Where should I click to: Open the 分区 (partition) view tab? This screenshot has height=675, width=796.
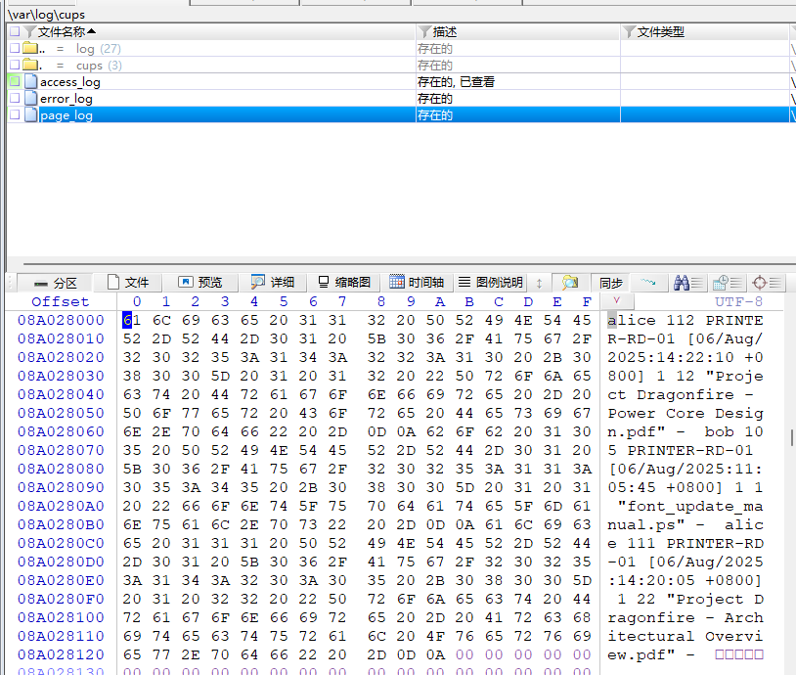[55, 283]
